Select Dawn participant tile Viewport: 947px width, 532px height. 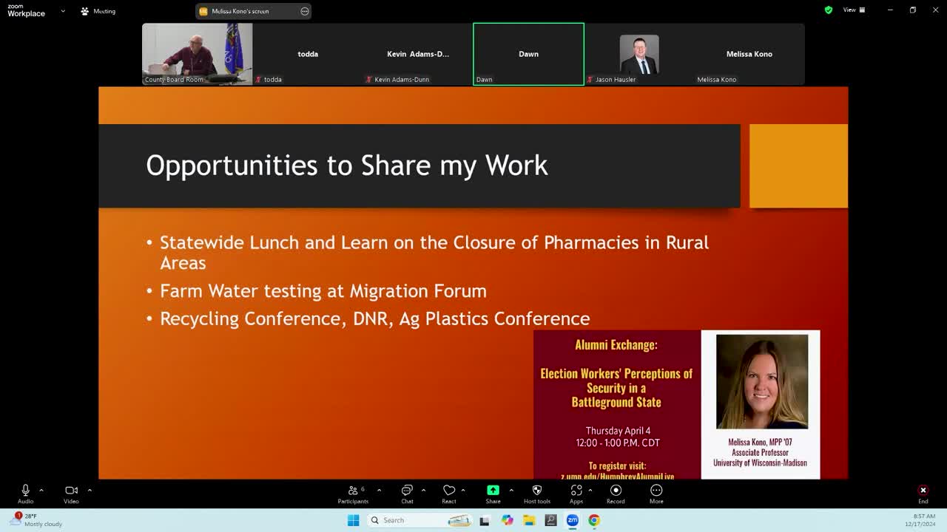(528, 54)
